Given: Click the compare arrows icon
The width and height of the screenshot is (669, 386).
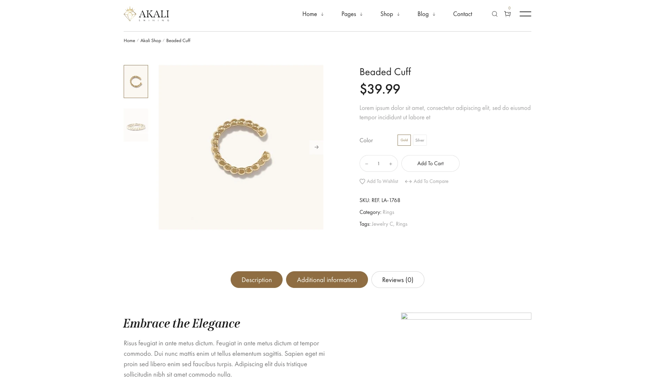Looking at the screenshot, I should tap(408, 182).
